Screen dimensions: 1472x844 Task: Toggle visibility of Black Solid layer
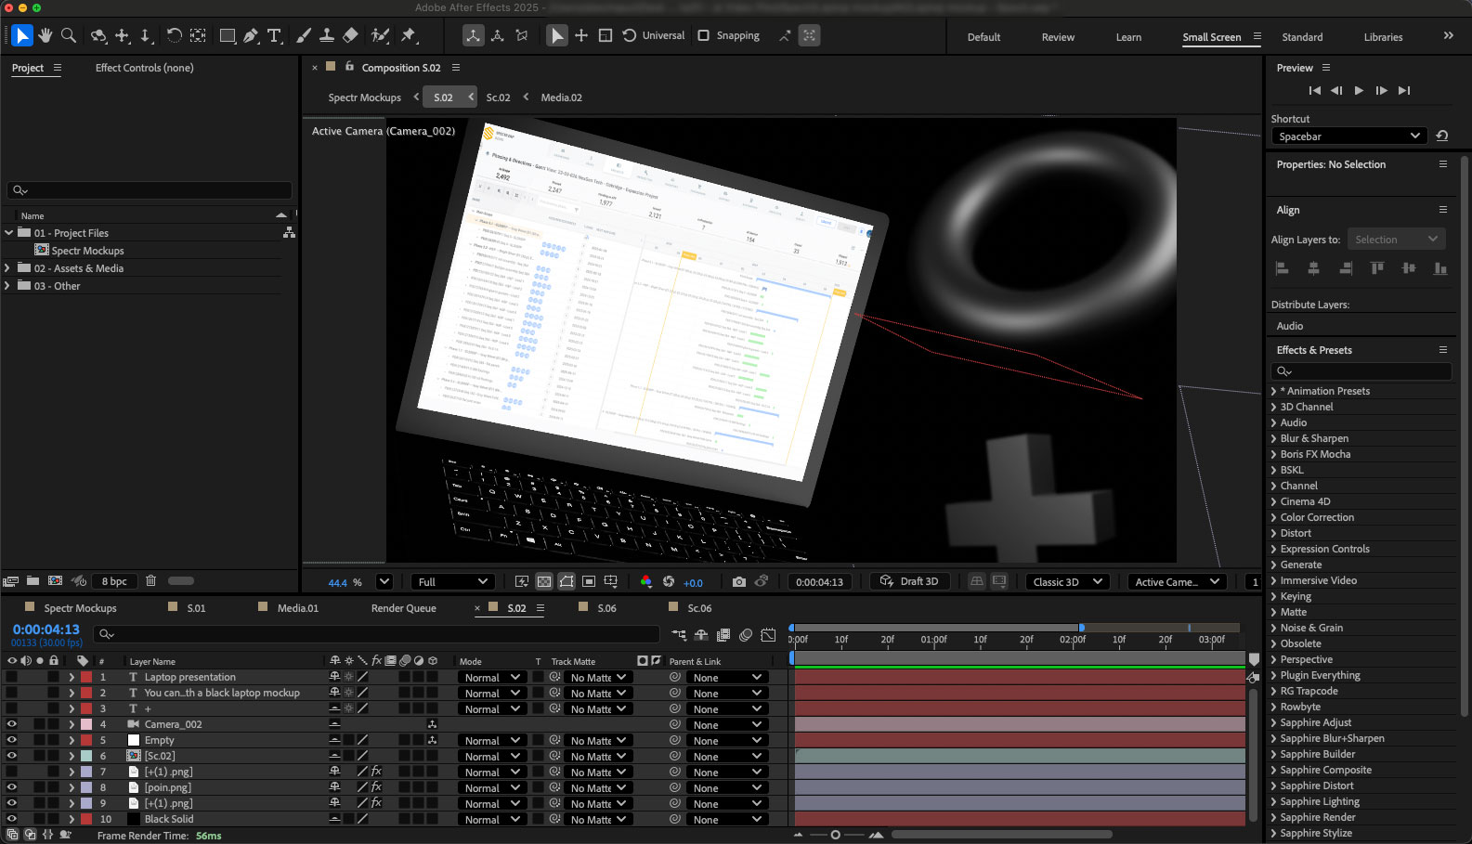tap(12, 819)
